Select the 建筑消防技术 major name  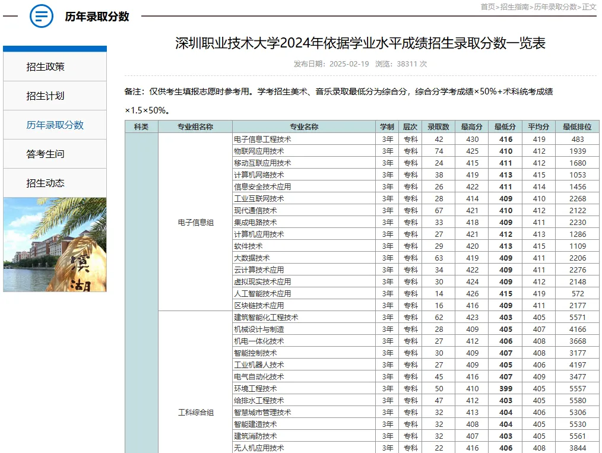click(x=255, y=436)
